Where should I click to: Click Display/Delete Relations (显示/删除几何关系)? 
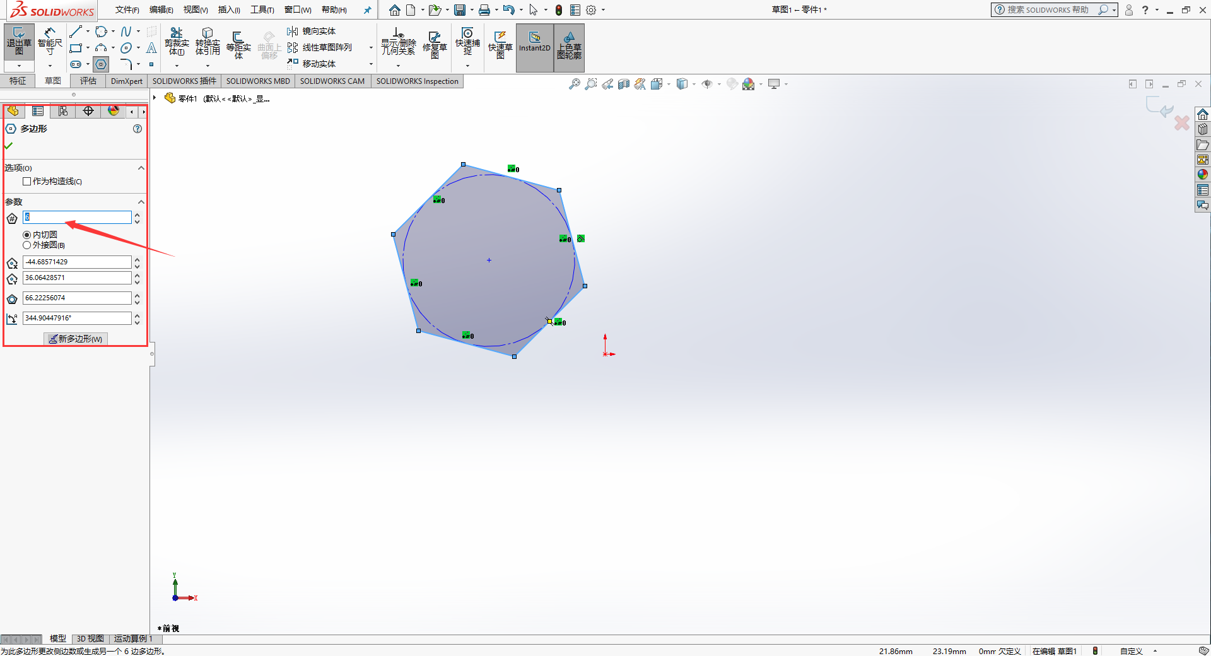click(x=398, y=42)
